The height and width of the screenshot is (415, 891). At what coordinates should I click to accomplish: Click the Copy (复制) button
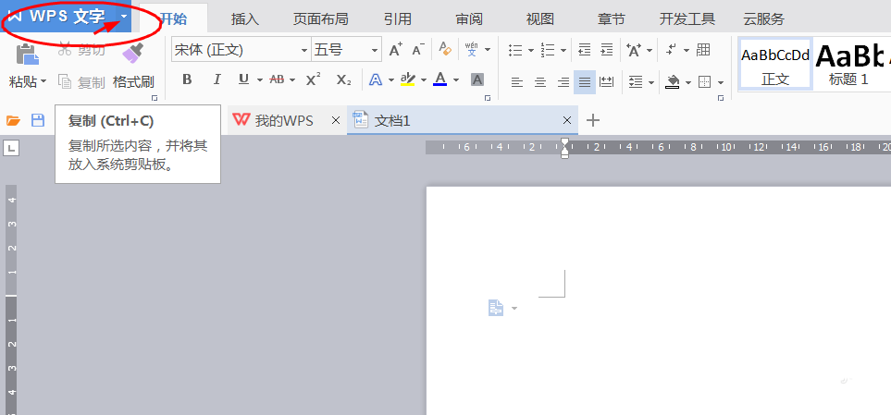coord(82,82)
